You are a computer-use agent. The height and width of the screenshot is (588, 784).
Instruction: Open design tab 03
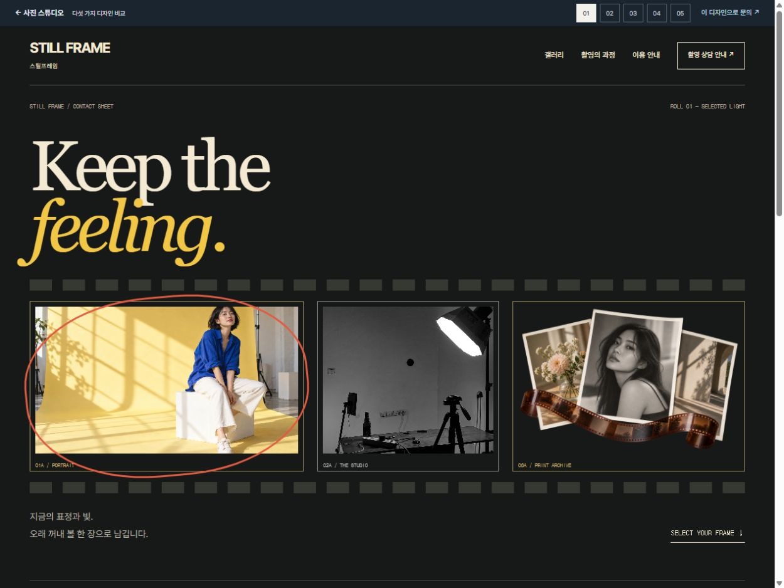click(x=633, y=13)
